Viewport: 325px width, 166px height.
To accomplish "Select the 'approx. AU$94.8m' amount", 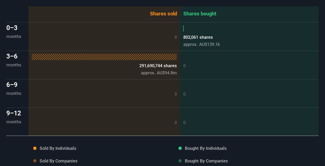I will click(159, 73).
